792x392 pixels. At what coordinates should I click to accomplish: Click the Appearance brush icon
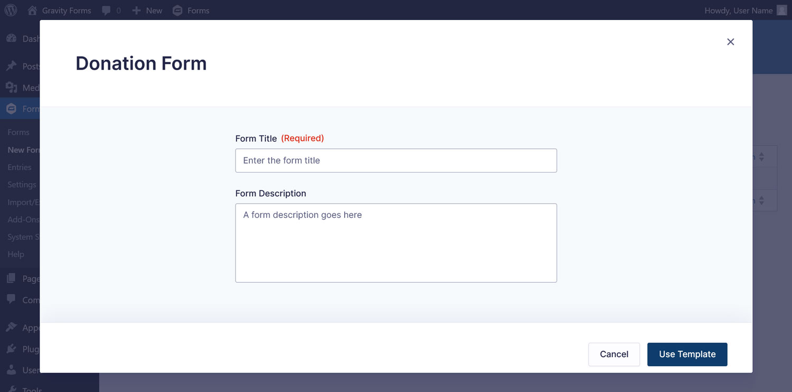point(11,327)
